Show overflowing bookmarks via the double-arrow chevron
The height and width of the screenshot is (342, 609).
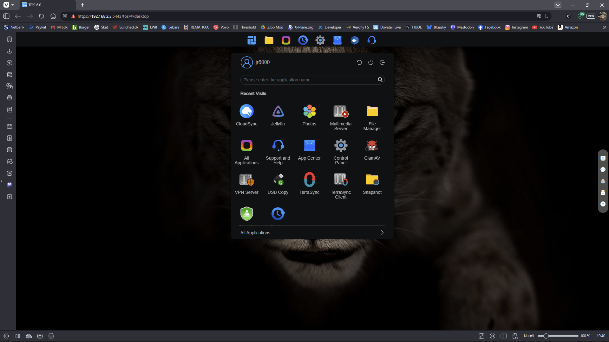(x=605, y=27)
